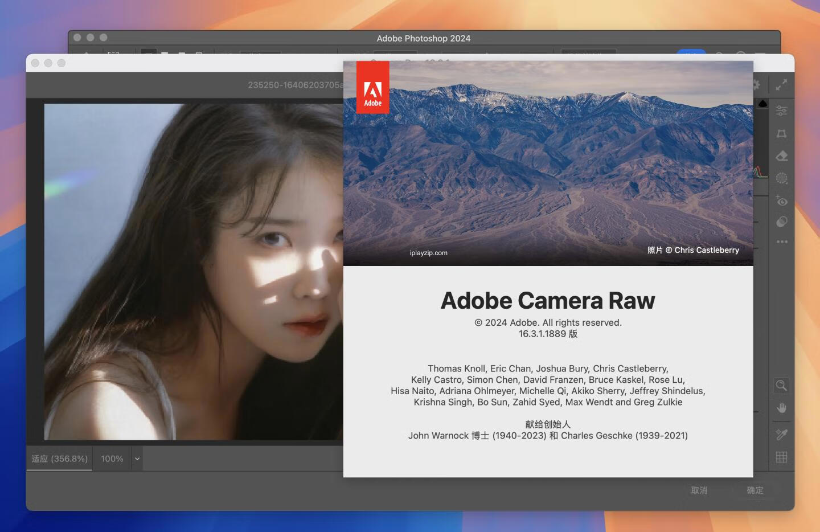
Task: Open the Masking tool
Action: [782, 178]
